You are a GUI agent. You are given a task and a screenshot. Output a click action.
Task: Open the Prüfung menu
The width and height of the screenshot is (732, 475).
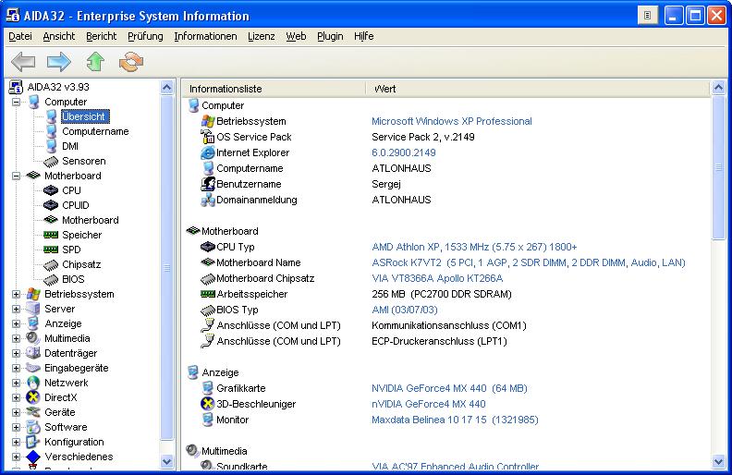pyautogui.click(x=145, y=36)
